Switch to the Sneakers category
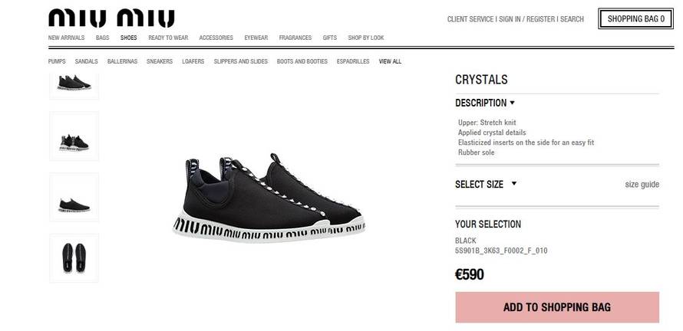Image resolution: width=683 pixels, height=331 pixels. (x=160, y=61)
